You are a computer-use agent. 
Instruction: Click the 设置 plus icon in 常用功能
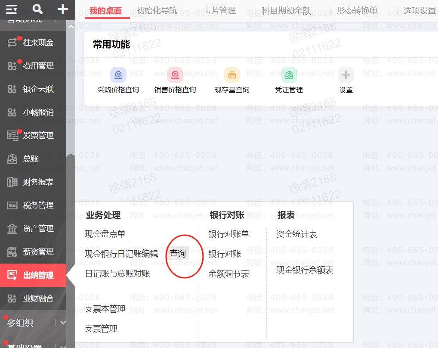[x=346, y=75]
